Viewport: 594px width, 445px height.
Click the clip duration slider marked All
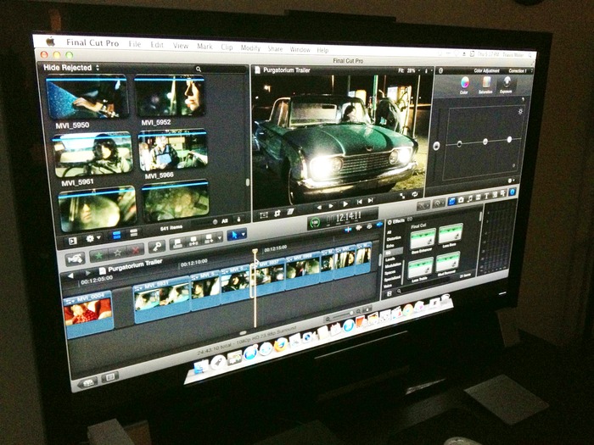[216, 222]
